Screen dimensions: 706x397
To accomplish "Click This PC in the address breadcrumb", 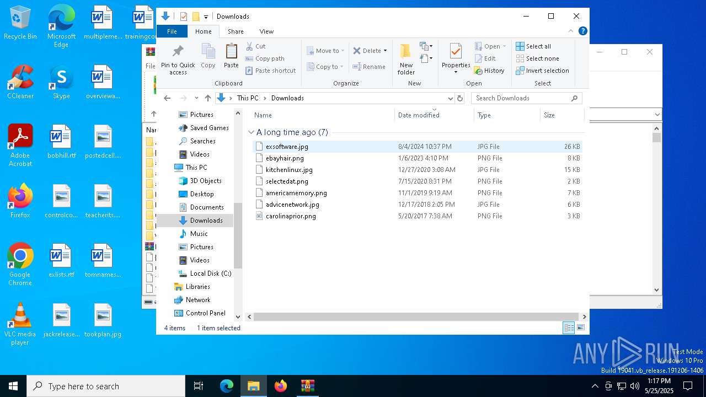I will [248, 98].
